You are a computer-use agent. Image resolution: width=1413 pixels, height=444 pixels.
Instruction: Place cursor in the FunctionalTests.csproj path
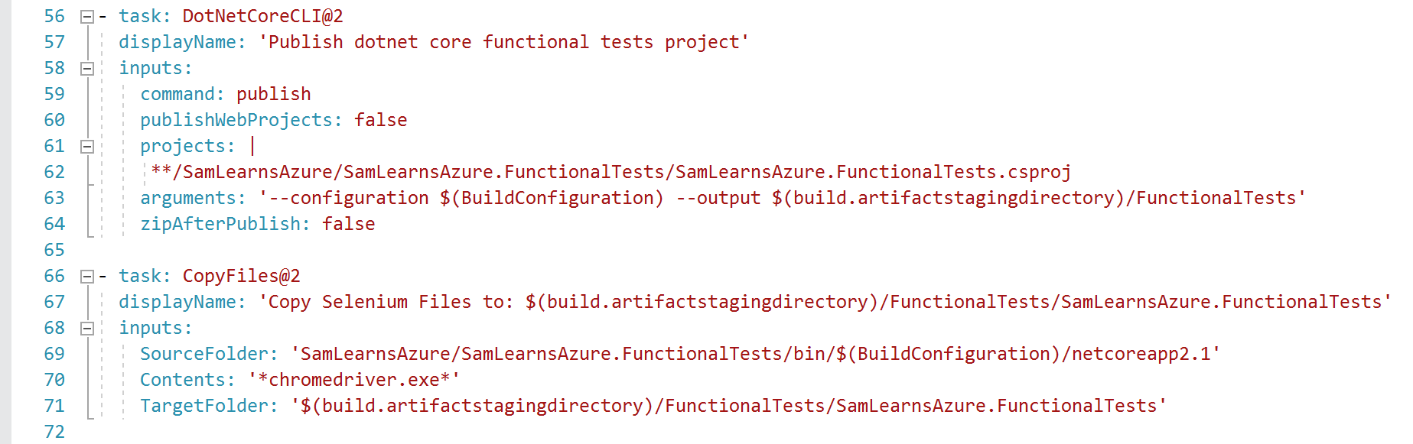(610, 172)
